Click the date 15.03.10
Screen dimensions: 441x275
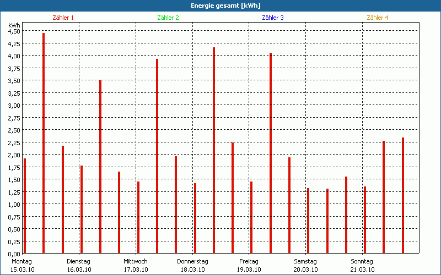coord(23,270)
